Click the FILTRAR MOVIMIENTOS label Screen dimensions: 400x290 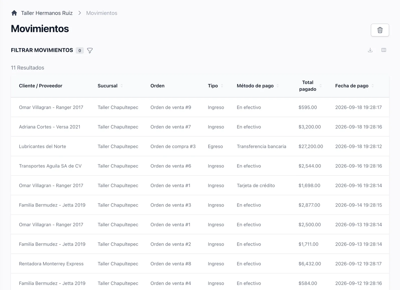pos(42,50)
